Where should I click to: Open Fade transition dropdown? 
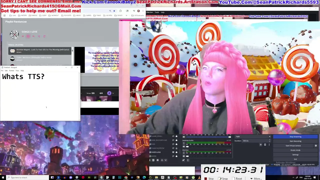253,136
